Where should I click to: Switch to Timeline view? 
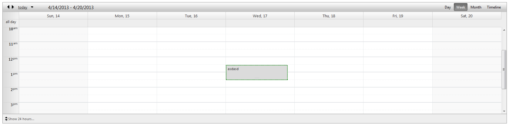(x=494, y=7)
